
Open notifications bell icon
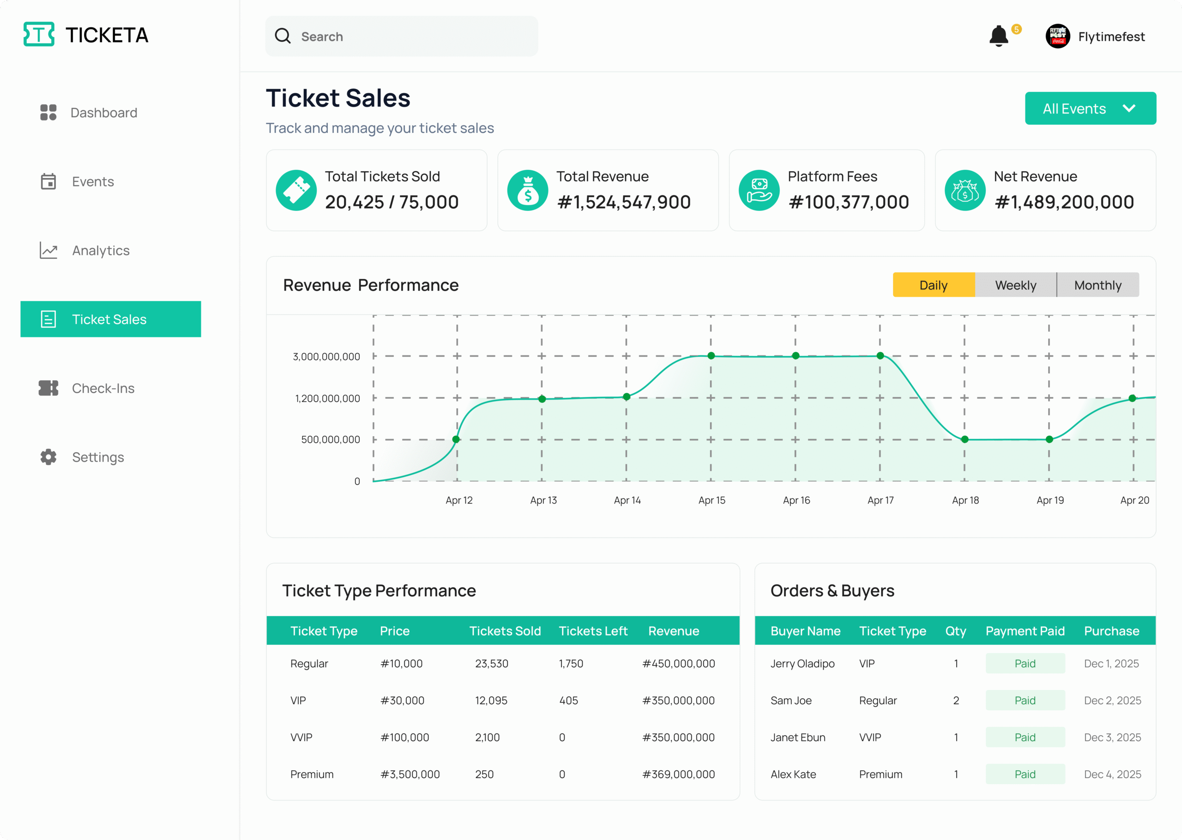click(x=998, y=36)
